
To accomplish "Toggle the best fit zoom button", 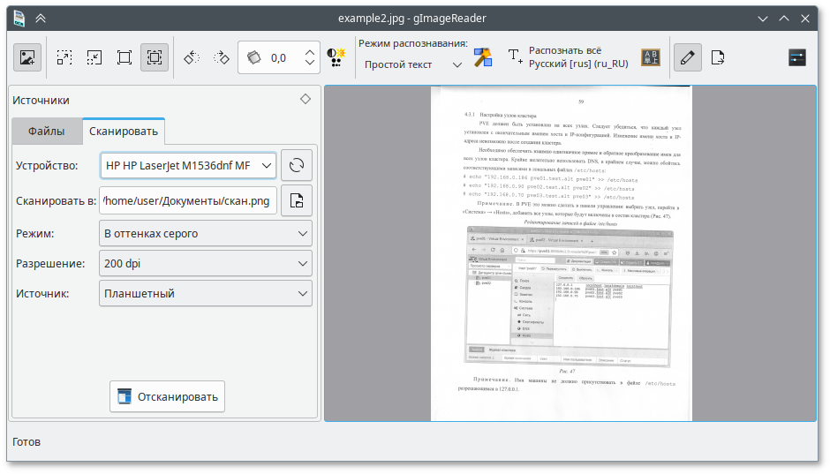I will (x=155, y=57).
